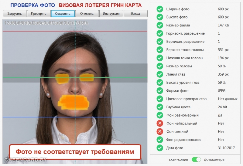Exit the app via Выход button
243x166 pixels.
(x=135, y=14)
